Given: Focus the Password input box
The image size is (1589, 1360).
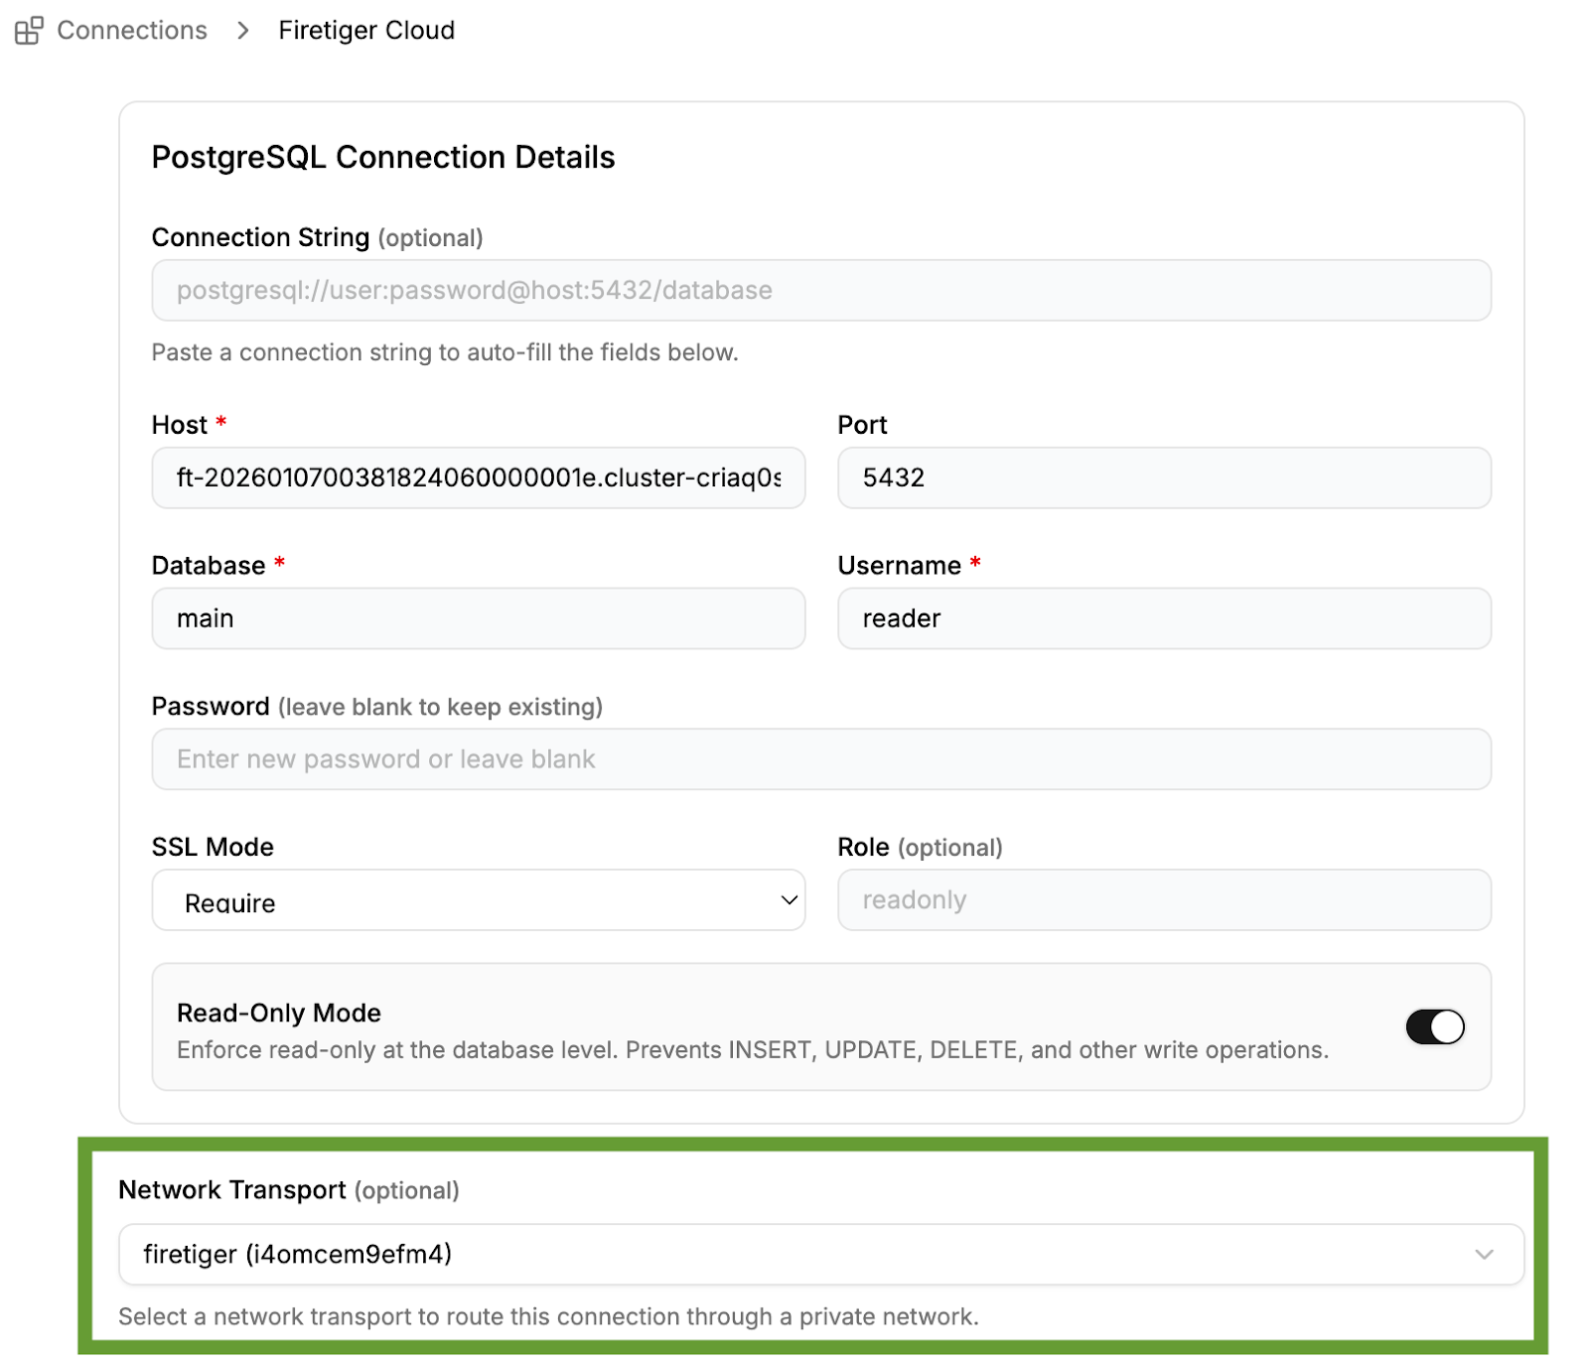Looking at the screenshot, I should (820, 759).
